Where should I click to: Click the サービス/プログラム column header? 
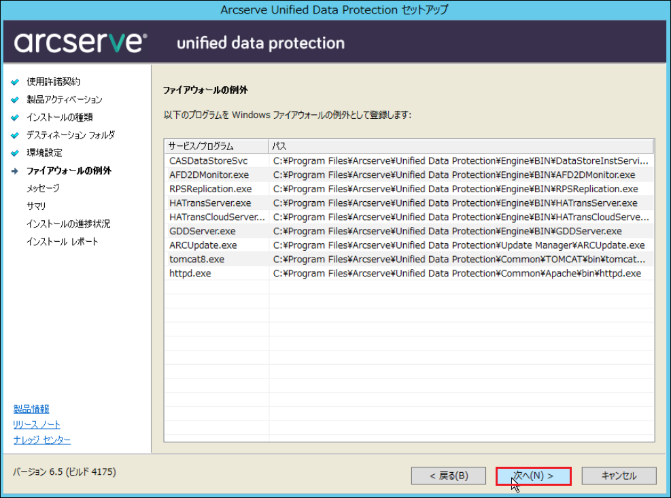216,146
